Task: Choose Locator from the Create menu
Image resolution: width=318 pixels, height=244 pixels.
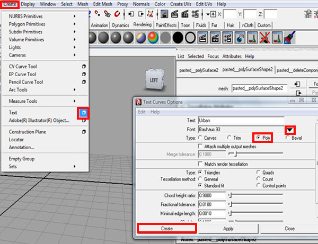Action: coord(16,140)
